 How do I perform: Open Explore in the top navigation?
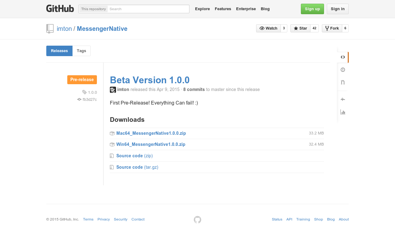[202, 9]
